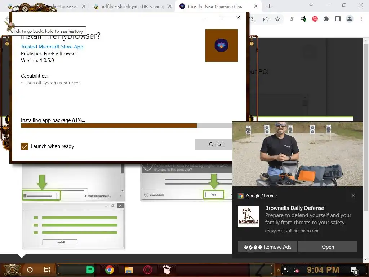Switch to the adf.ly shrink your URLs tab

coord(133,6)
